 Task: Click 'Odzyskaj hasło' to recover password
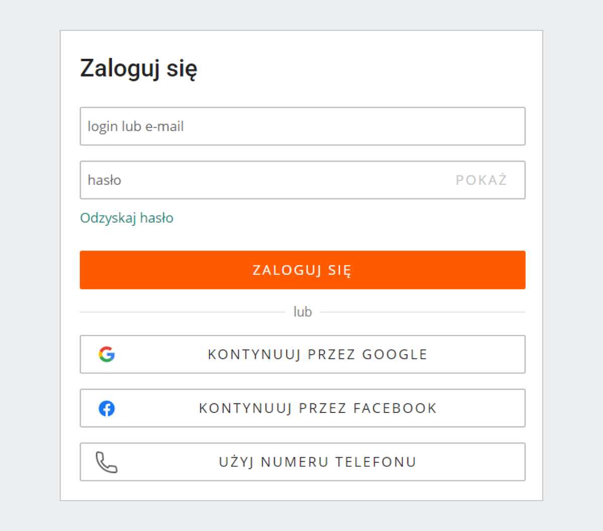tap(126, 218)
